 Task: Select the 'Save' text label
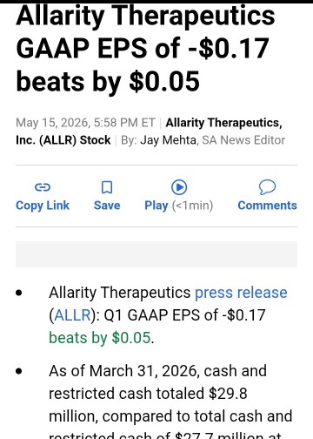[x=107, y=206]
